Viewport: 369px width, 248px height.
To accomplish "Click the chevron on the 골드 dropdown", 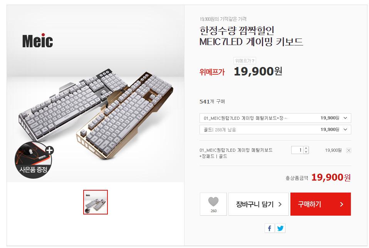I will pos(345,129).
